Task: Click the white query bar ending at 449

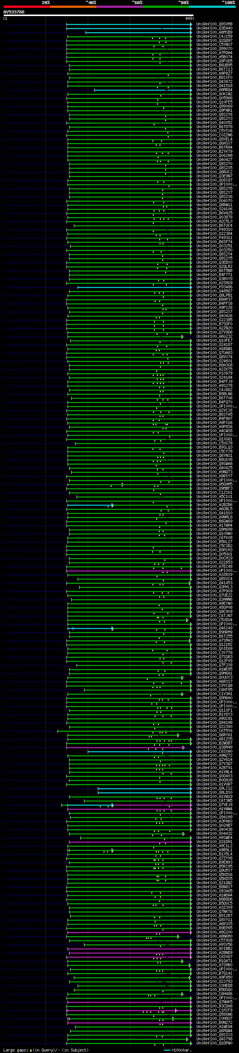Action: (99, 16)
